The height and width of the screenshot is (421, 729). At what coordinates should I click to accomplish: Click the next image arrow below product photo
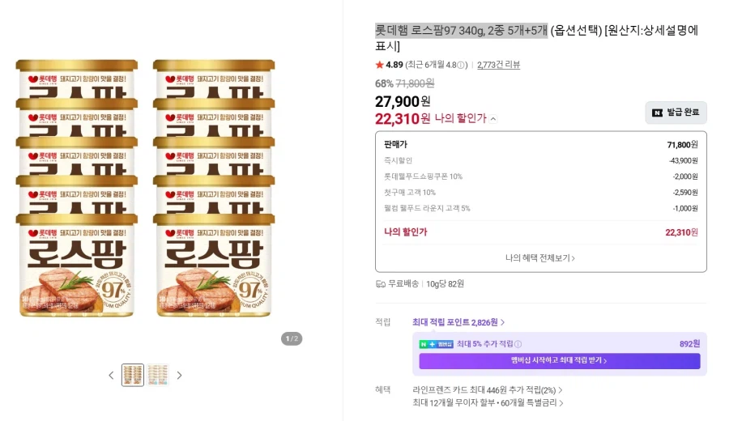click(180, 375)
